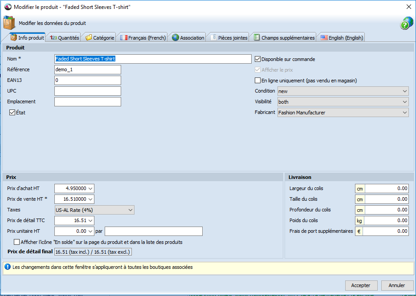Click the unit field after 'par'

(154, 231)
